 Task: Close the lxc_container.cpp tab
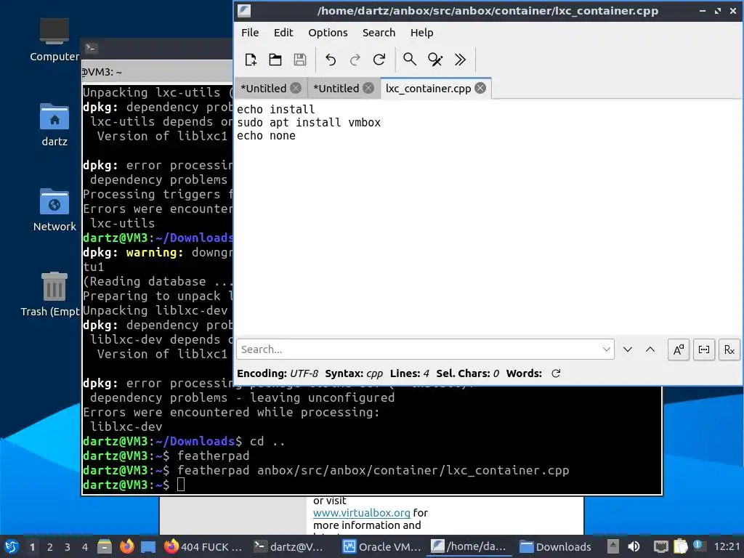click(480, 88)
